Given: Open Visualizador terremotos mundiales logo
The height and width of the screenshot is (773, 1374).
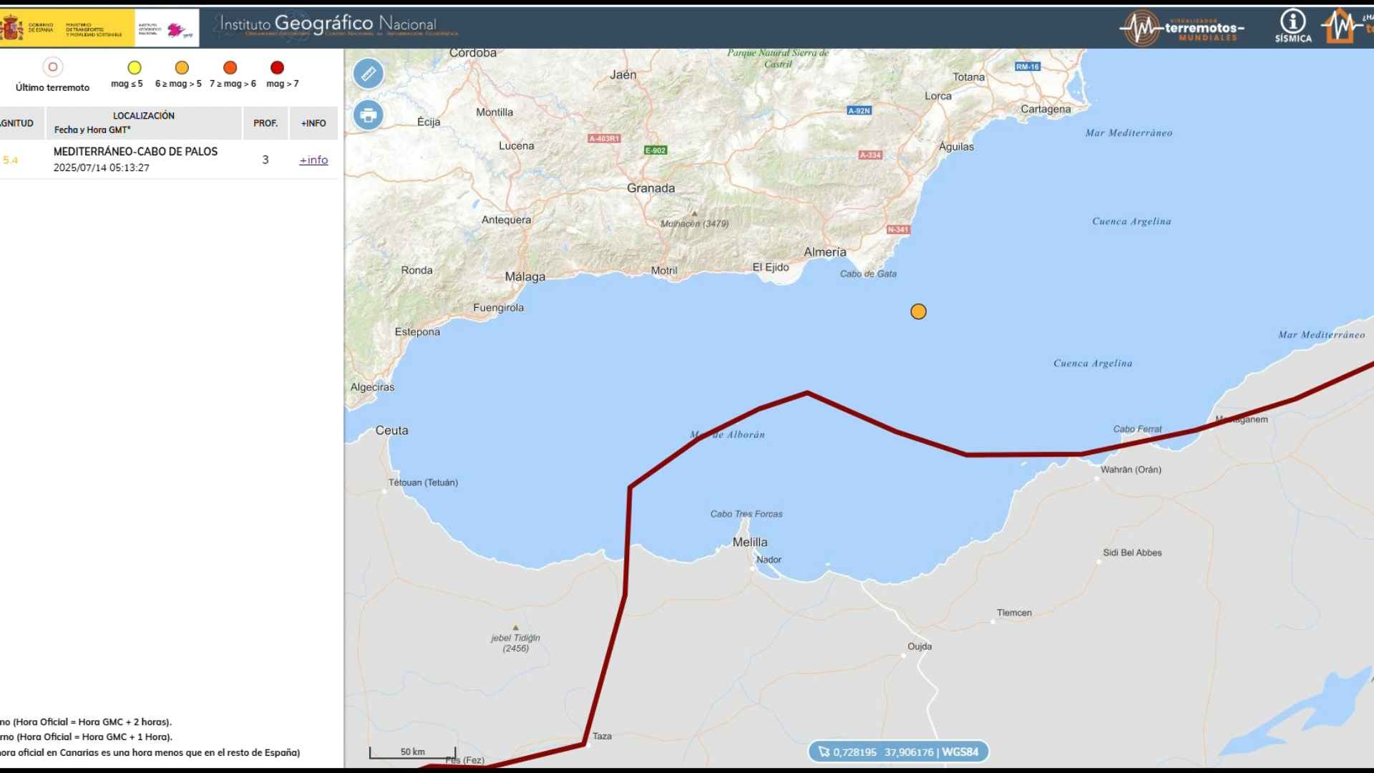Looking at the screenshot, I should pyautogui.click(x=1181, y=29).
